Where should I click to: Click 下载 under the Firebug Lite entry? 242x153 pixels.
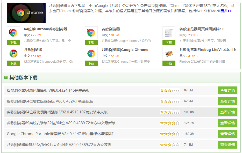(169, 63)
